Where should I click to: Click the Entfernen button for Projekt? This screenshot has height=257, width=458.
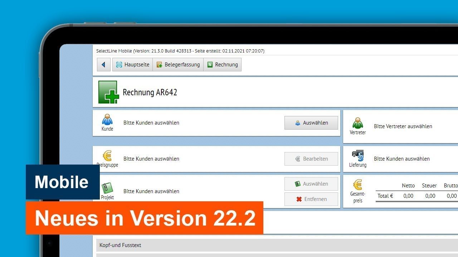coord(311,199)
